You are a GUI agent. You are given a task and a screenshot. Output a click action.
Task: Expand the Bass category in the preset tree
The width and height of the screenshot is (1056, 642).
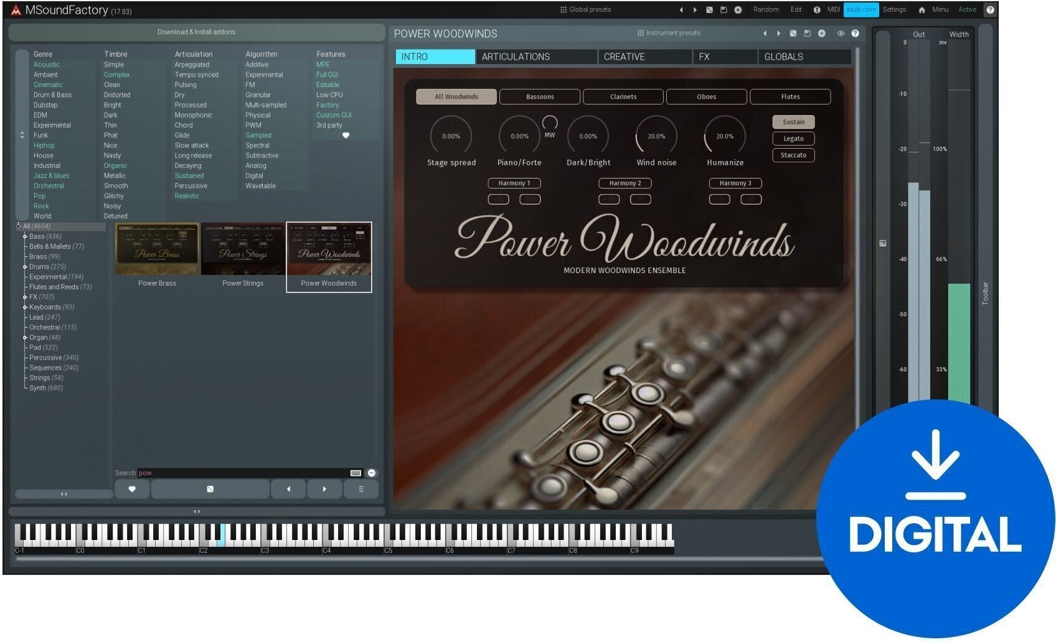tap(25, 236)
